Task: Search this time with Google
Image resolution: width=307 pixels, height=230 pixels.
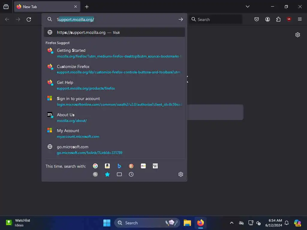Action: [x=95, y=166]
